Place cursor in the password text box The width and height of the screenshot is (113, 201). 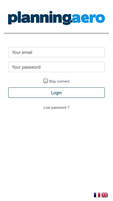56,67
